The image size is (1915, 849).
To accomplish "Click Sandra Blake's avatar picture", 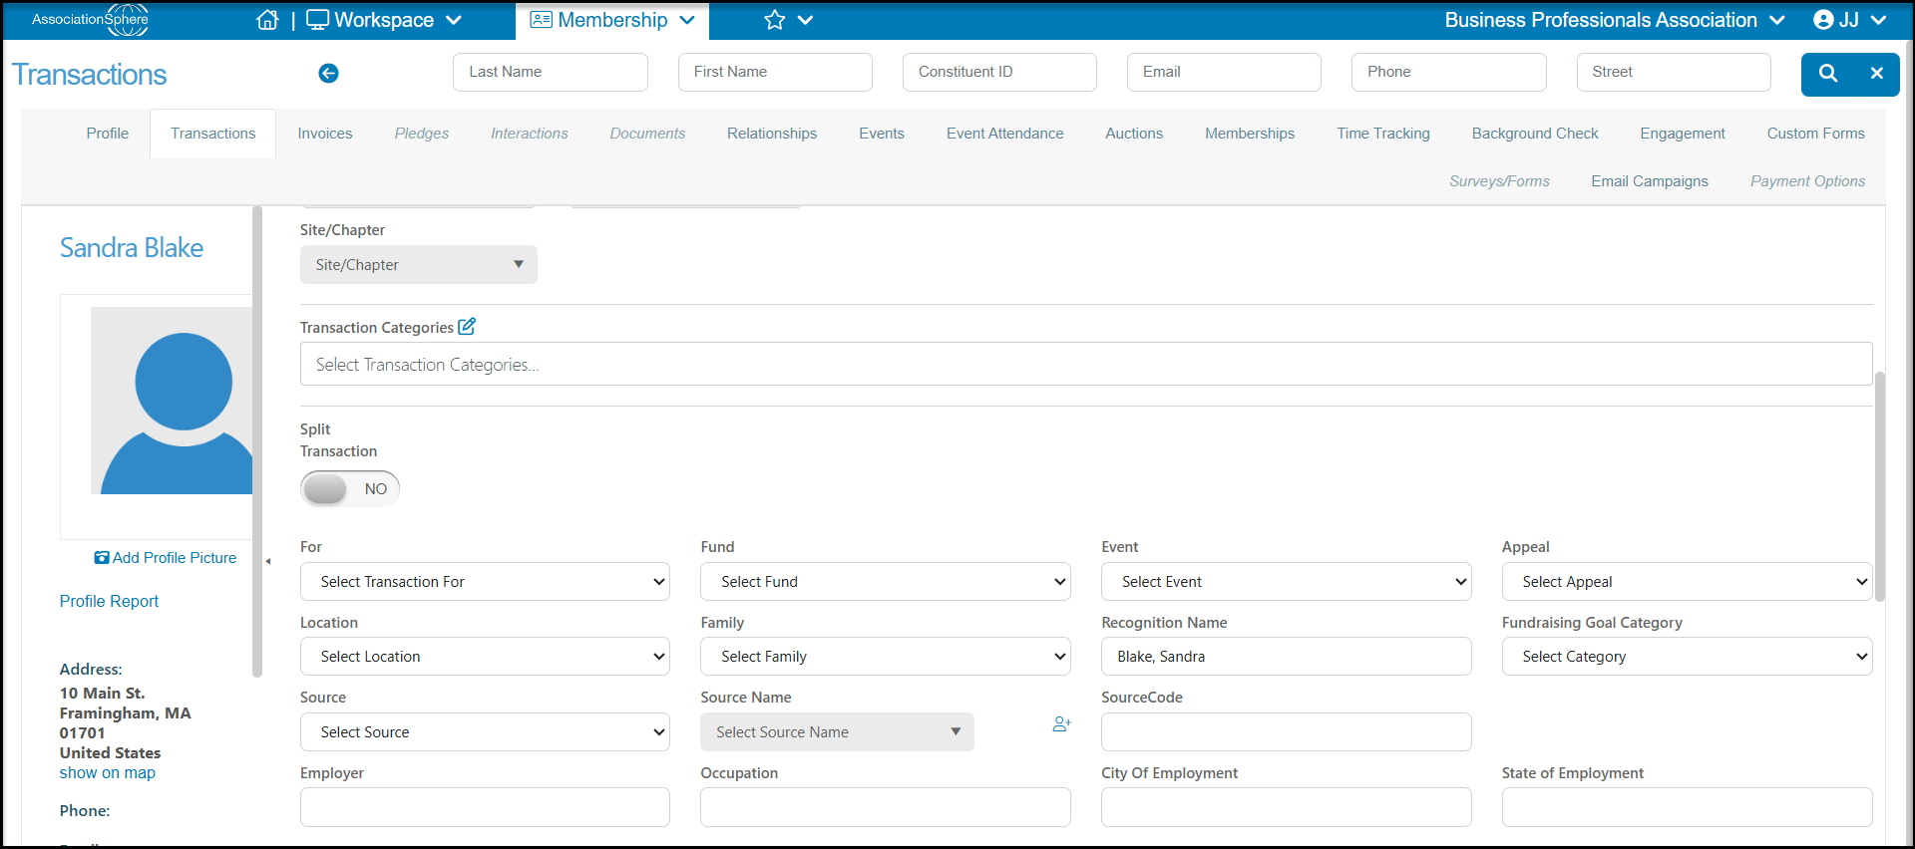I will [172, 401].
